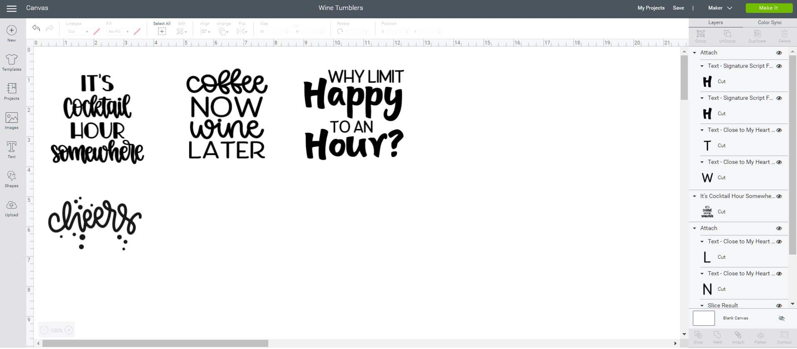Switch to the Layers tab
797x349 pixels.
[715, 23]
